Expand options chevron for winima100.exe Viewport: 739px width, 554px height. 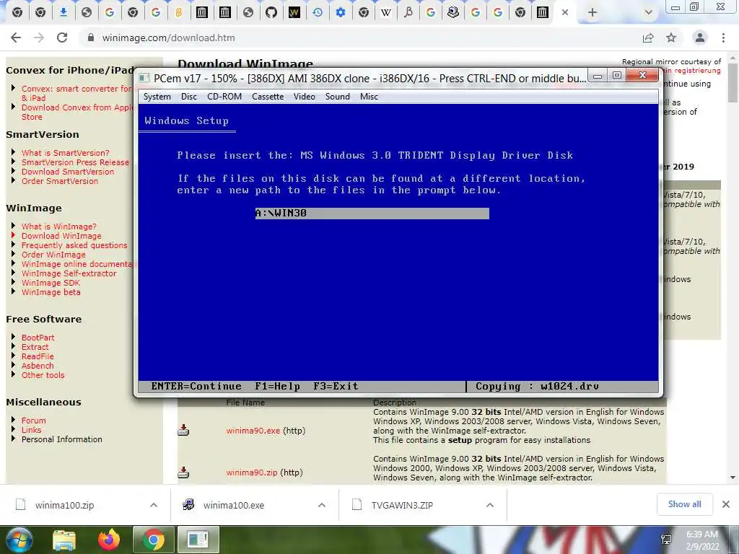click(x=322, y=505)
